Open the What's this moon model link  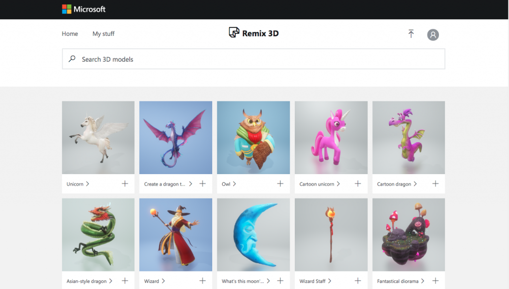(x=243, y=281)
